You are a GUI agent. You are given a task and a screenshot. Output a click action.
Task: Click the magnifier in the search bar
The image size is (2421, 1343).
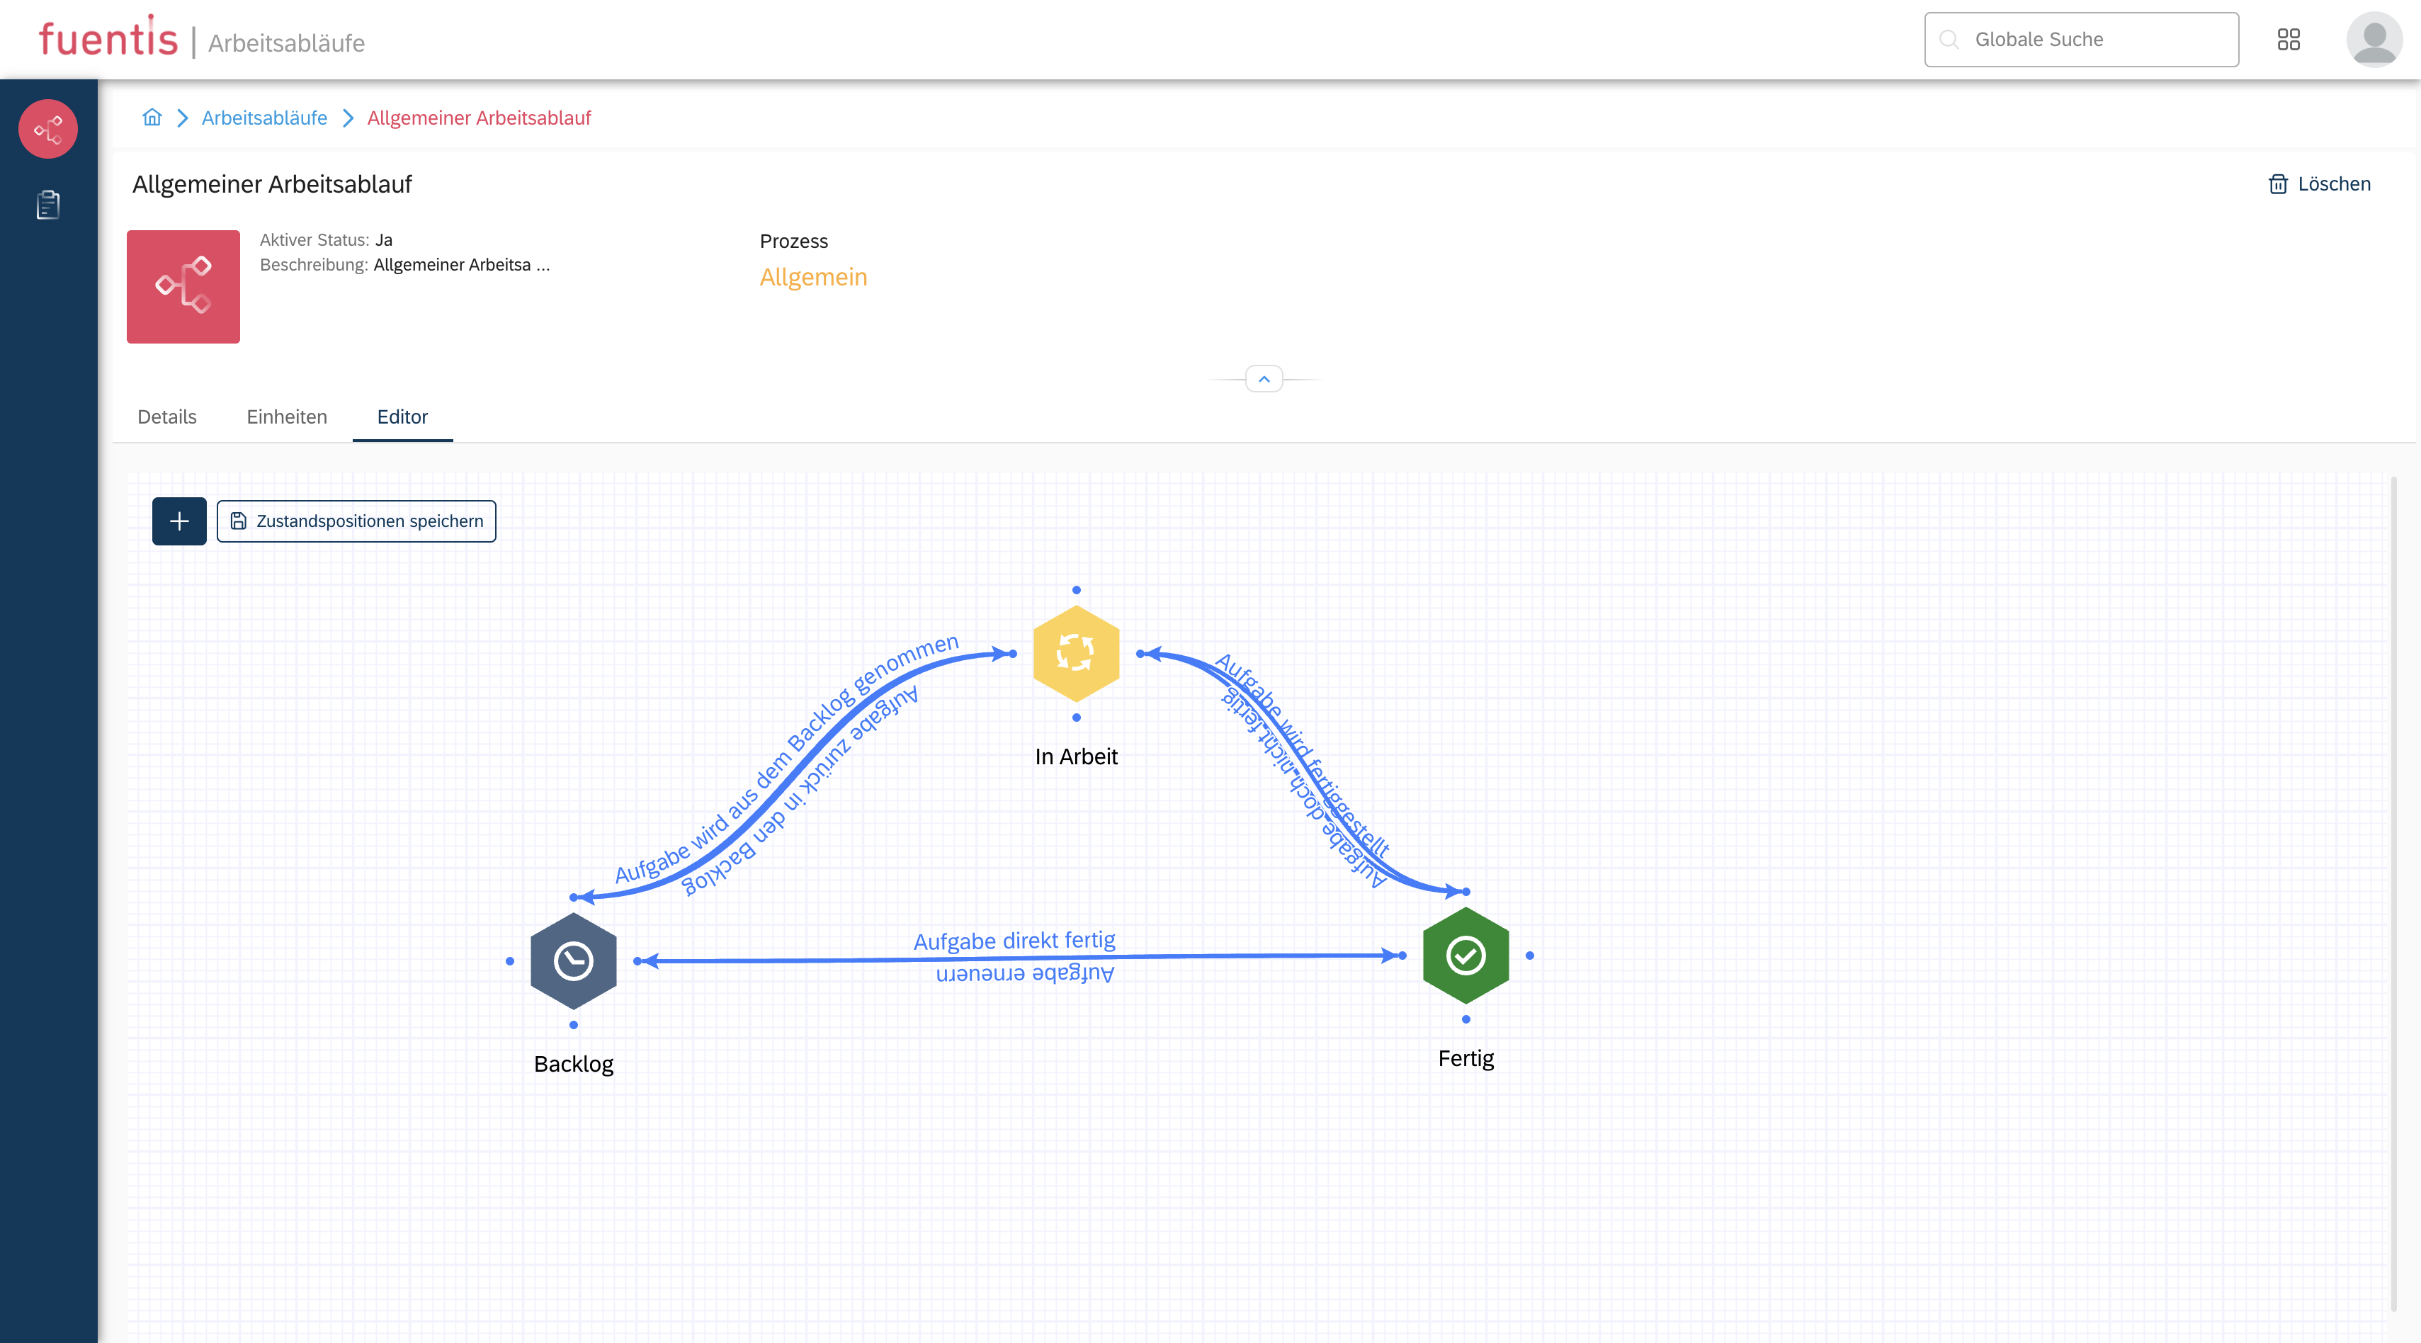click(1949, 40)
